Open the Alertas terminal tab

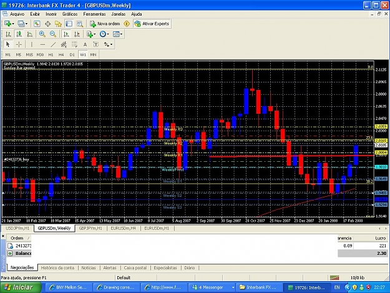click(110, 268)
